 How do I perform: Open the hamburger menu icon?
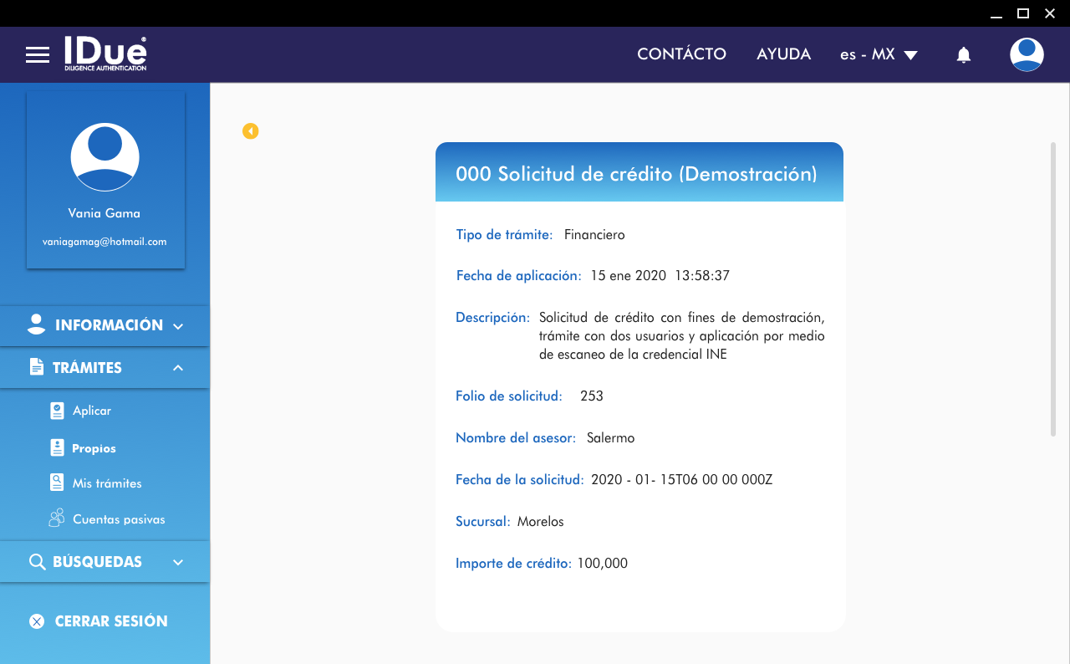(x=38, y=55)
